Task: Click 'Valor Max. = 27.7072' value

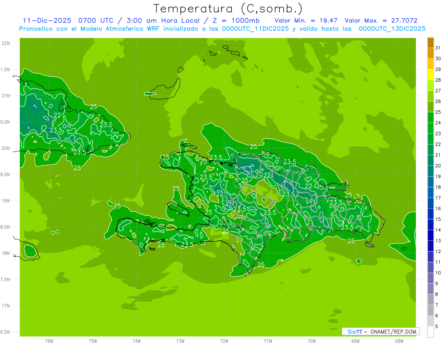Action: click(x=381, y=21)
